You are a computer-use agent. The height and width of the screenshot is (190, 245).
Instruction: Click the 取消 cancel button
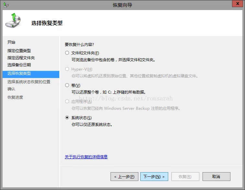(216, 177)
